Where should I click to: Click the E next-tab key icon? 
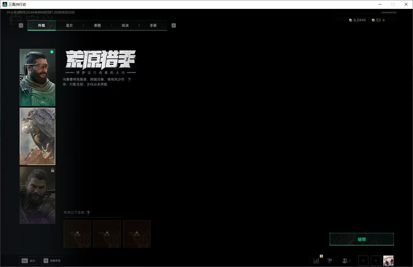174,25
